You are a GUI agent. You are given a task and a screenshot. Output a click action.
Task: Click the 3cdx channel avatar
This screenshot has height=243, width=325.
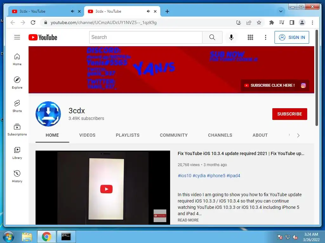(x=48, y=114)
